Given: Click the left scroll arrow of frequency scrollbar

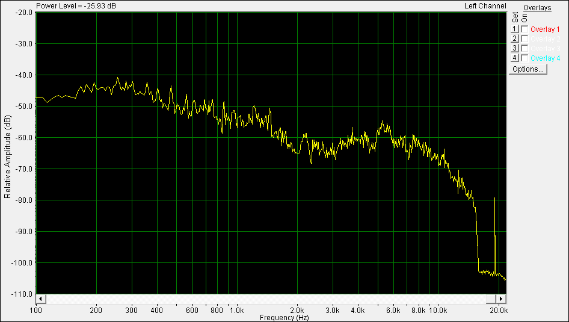Looking at the screenshot, I should [40, 299].
